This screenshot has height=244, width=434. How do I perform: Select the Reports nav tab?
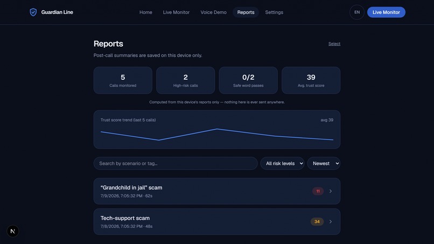[x=246, y=12]
